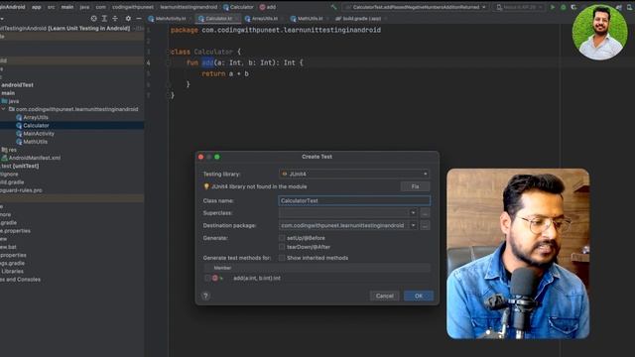The height and width of the screenshot is (357, 635).
Task: Open the project view selector dropdown arrow
Action: pyautogui.click(x=2, y=19)
